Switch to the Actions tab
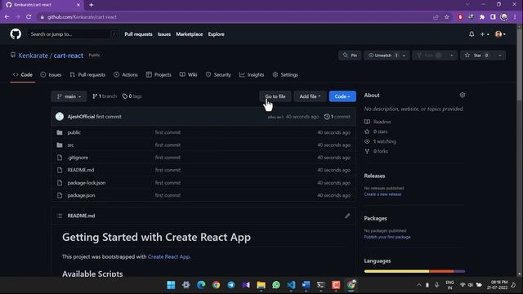 [x=126, y=74]
